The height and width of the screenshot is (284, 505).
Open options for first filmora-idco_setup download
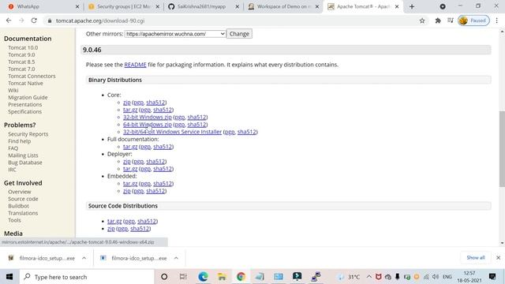pyautogui.click(x=84, y=258)
